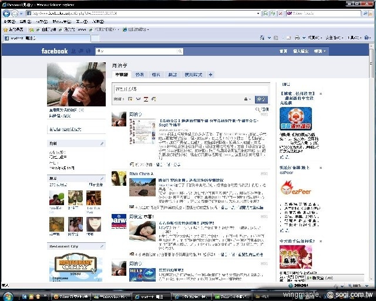Click the Facebook search field

click(x=136, y=51)
